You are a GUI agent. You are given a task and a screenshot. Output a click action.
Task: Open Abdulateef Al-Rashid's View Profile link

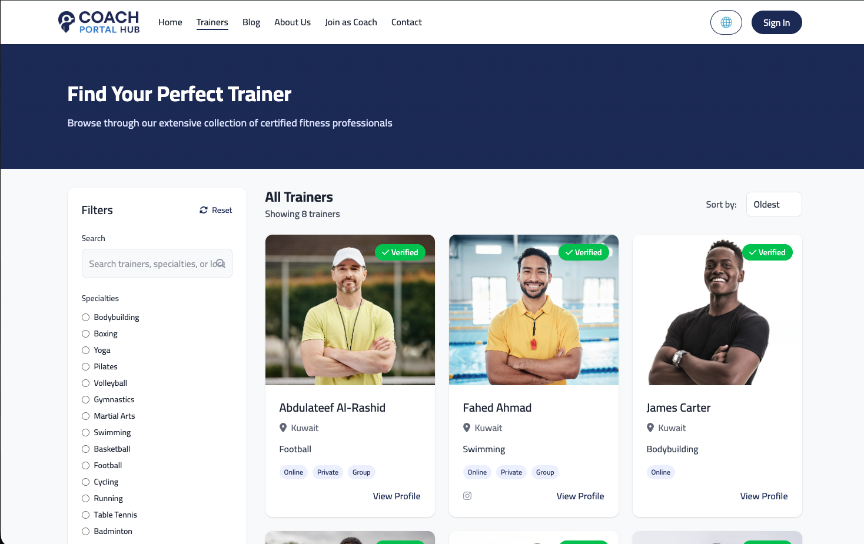pyautogui.click(x=397, y=496)
